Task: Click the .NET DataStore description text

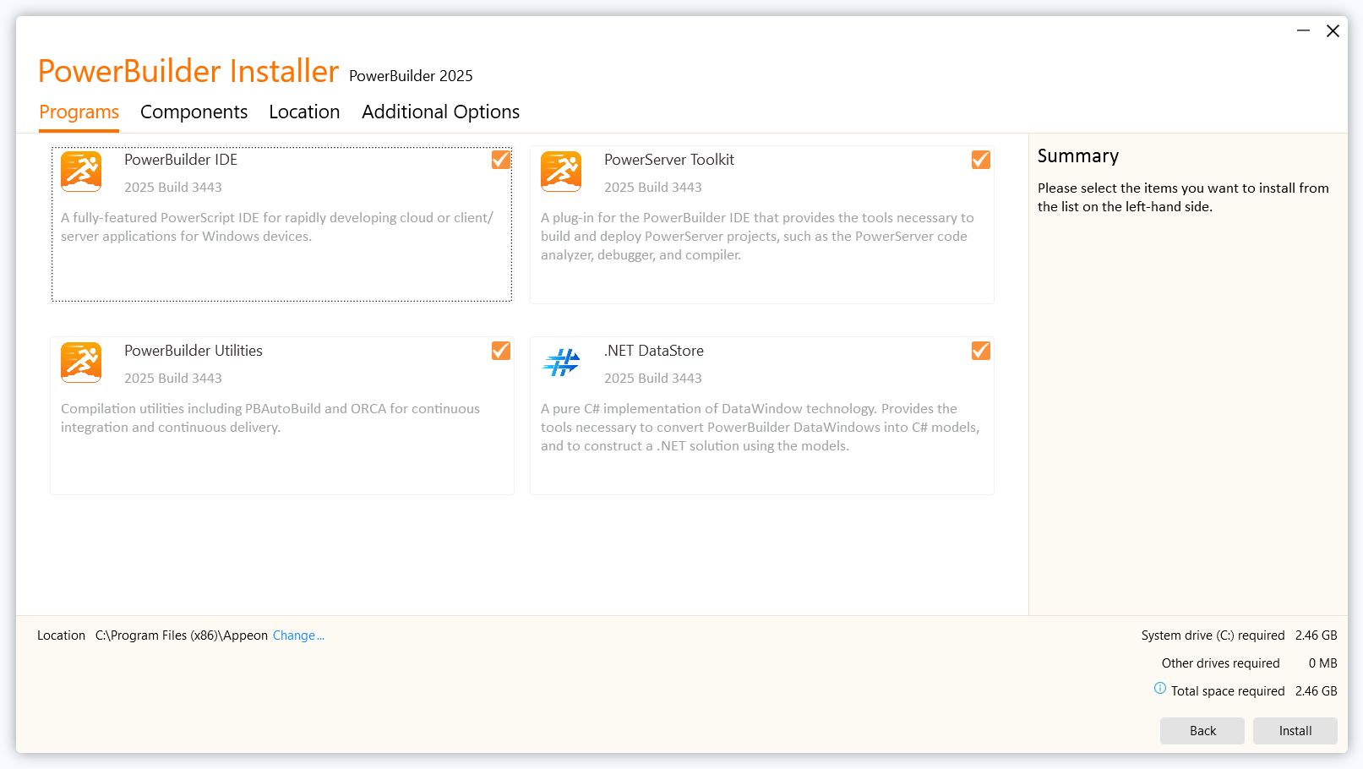Action: tap(760, 428)
